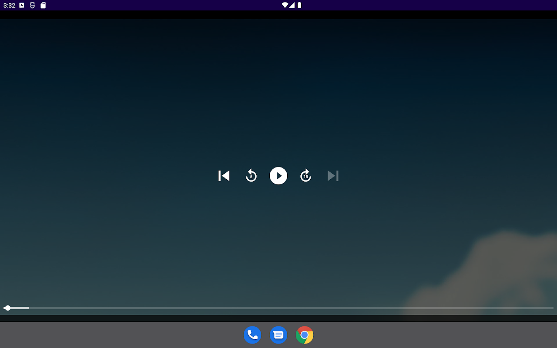Tap the SD card notification icon
Screen dimensions: 557x348
(43, 5)
